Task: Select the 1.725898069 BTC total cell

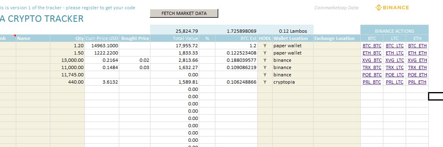Action: click(236, 31)
